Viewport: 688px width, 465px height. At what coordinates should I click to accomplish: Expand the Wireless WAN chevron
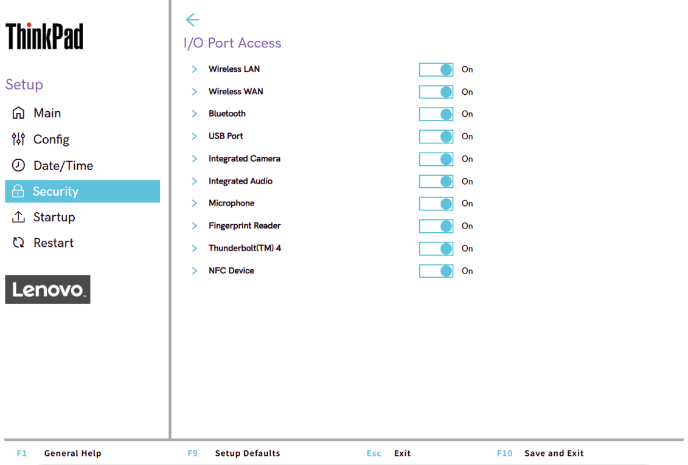pos(195,92)
